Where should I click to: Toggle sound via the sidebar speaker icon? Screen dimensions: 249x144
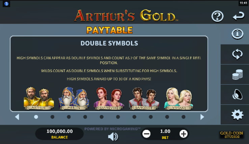tap(238, 94)
